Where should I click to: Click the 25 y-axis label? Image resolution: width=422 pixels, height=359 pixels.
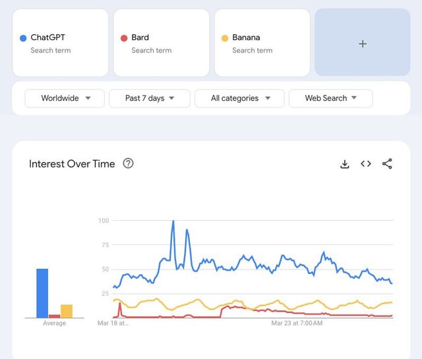[x=105, y=294]
